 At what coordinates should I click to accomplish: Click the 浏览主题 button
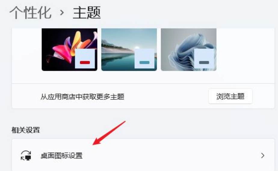(x=230, y=96)
